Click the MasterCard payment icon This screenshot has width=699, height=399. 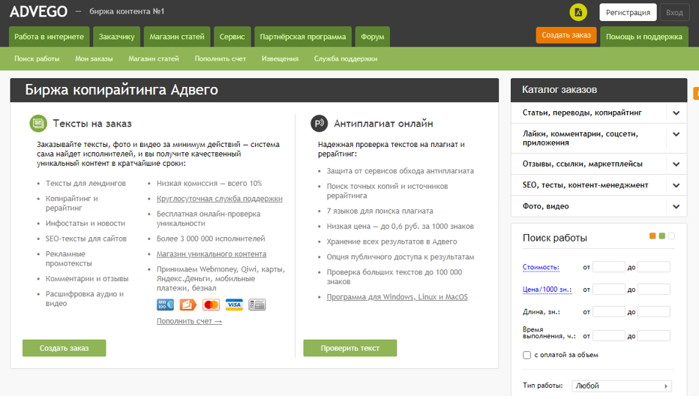pos(211,305)
